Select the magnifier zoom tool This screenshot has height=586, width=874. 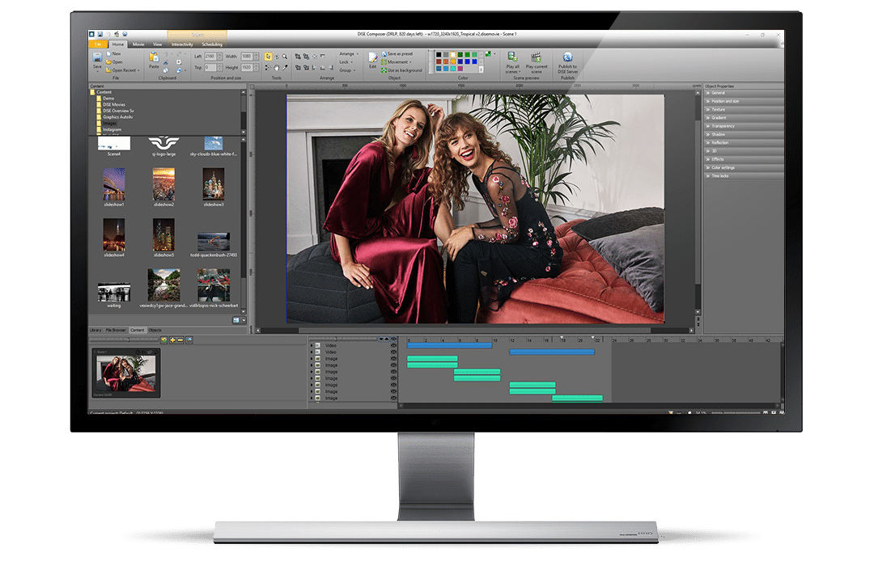[x=286, y=57]
